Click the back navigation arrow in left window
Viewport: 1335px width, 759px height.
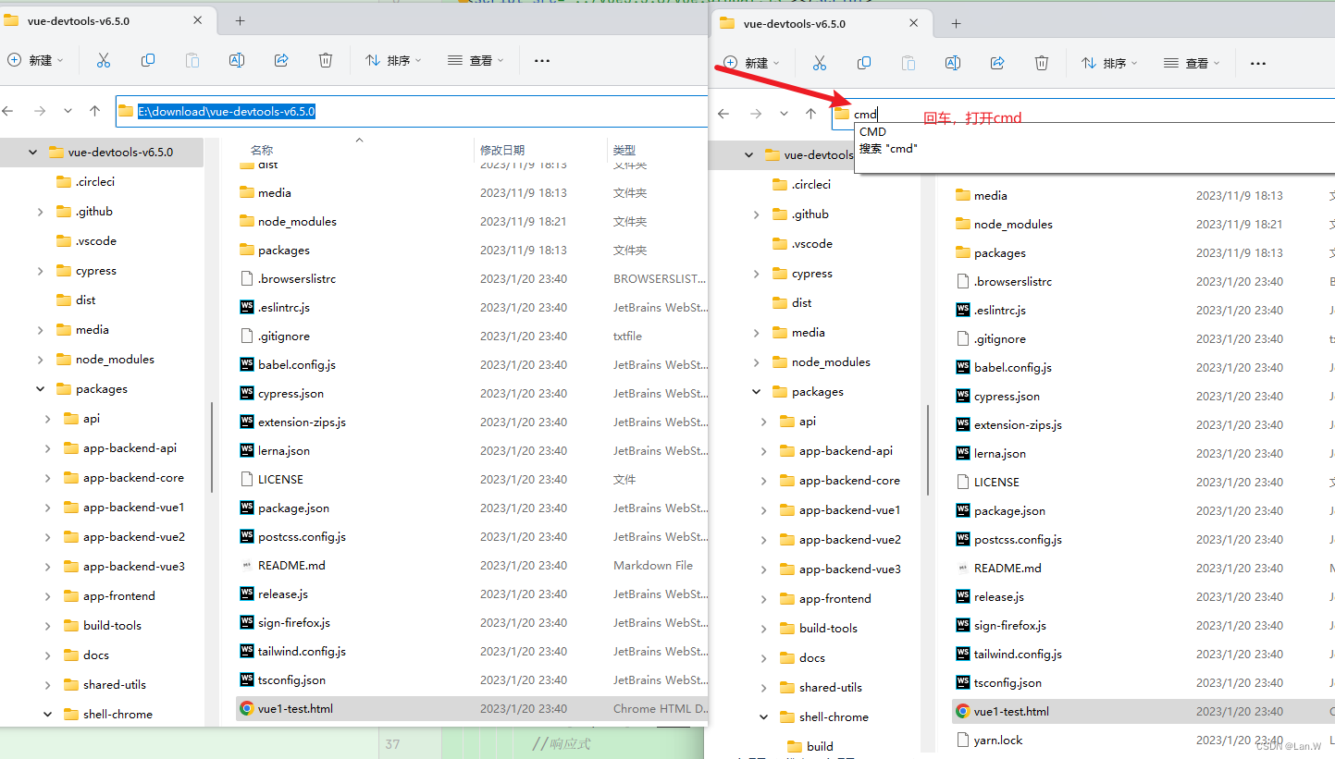[x=8, y=110]
